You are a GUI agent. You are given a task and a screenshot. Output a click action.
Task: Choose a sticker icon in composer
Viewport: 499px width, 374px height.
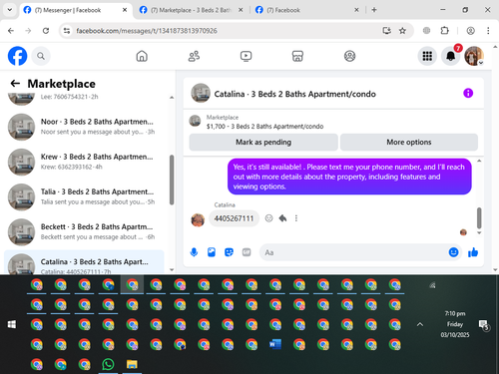click(x=229, y=252)
